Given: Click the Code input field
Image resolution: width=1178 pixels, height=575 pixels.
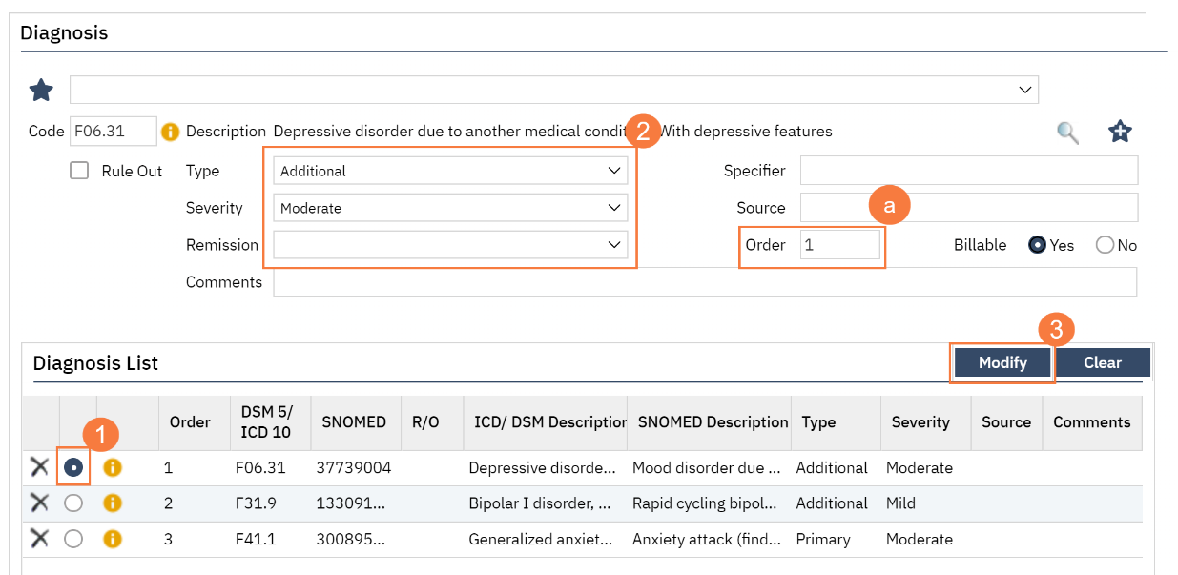Looking at the screenshot, I should pos(113,132).
